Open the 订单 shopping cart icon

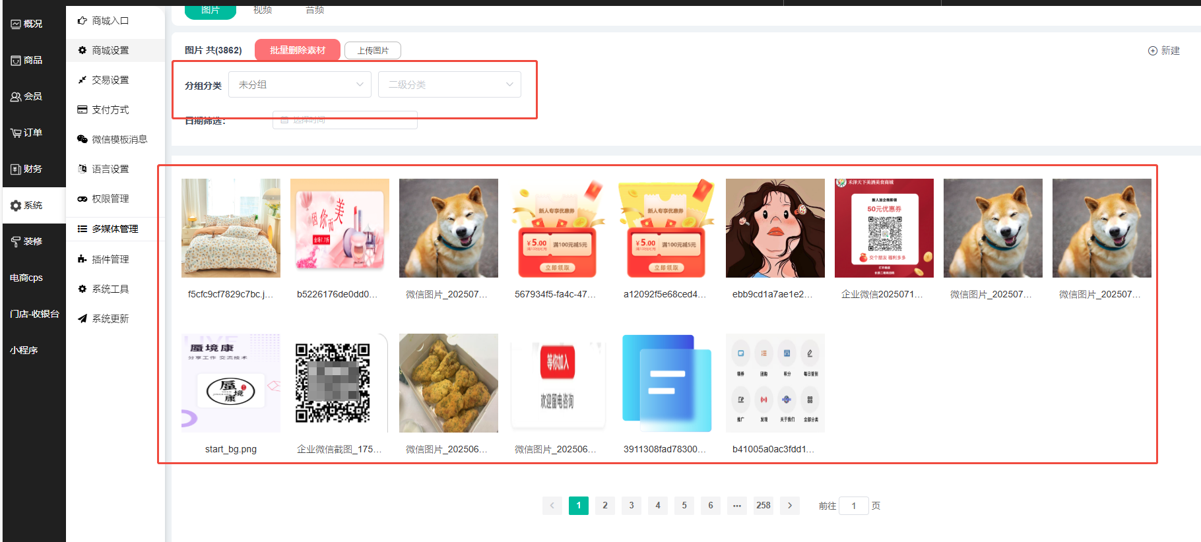coord(16,133)
